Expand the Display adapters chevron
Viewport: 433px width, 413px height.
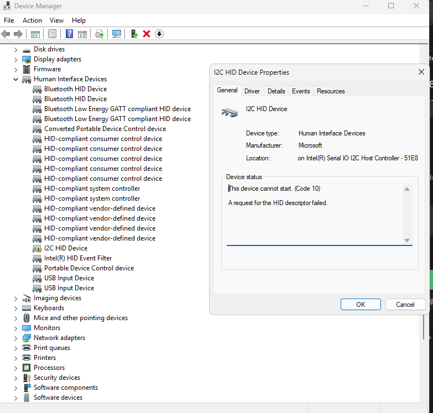[x=15, y=60]
